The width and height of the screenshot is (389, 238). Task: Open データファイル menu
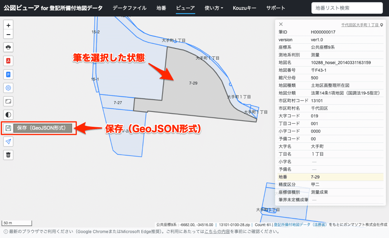pyautogui.click(x=130, y=8)
